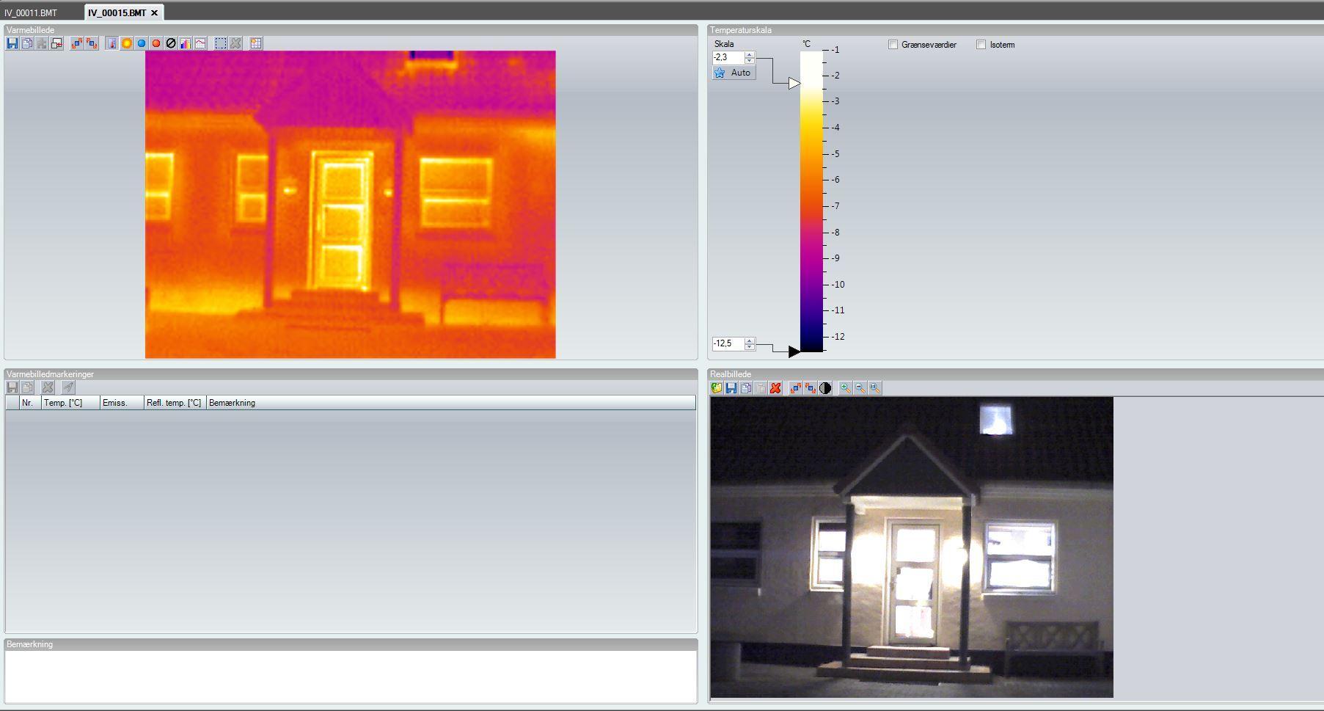Close the IV_00015.BMT tab
1324x711 pixels.
(x=154, y=13)
